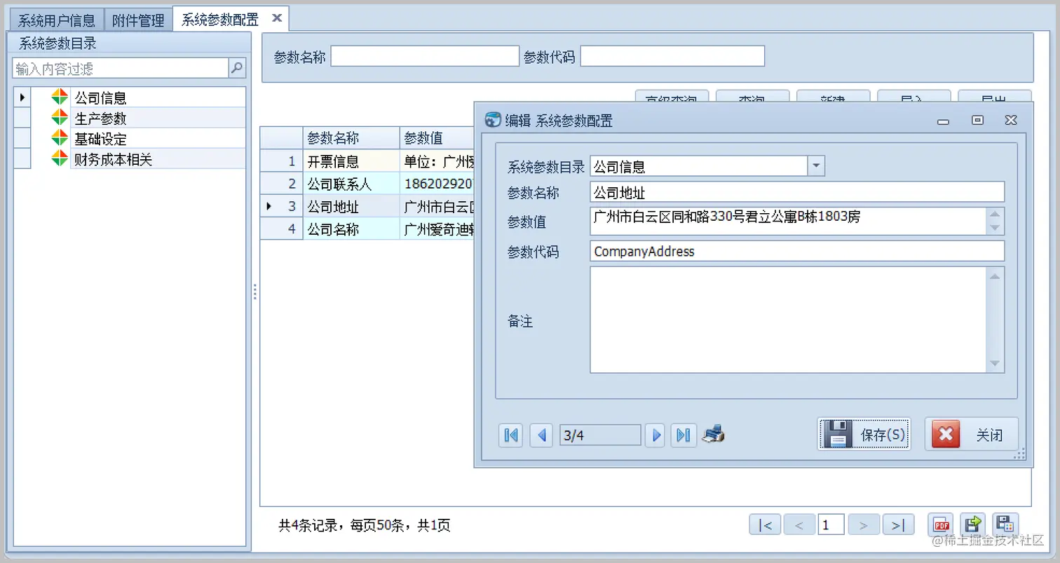Screen dimensions: 1060x563
Task: Go to previous record in dialog
Action: tap(541, 435)
